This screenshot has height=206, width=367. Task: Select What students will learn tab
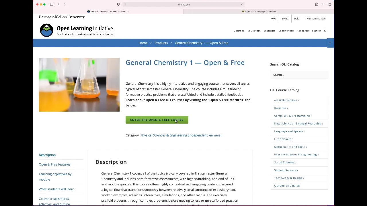pyautogui.click(x=56, y=189)
